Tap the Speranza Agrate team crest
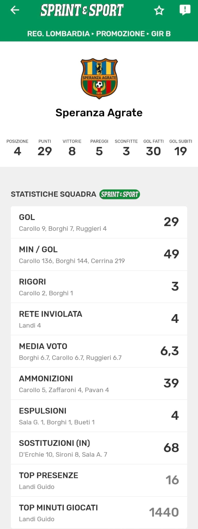The width and height of the screenshot is (198, 529). 99,78
